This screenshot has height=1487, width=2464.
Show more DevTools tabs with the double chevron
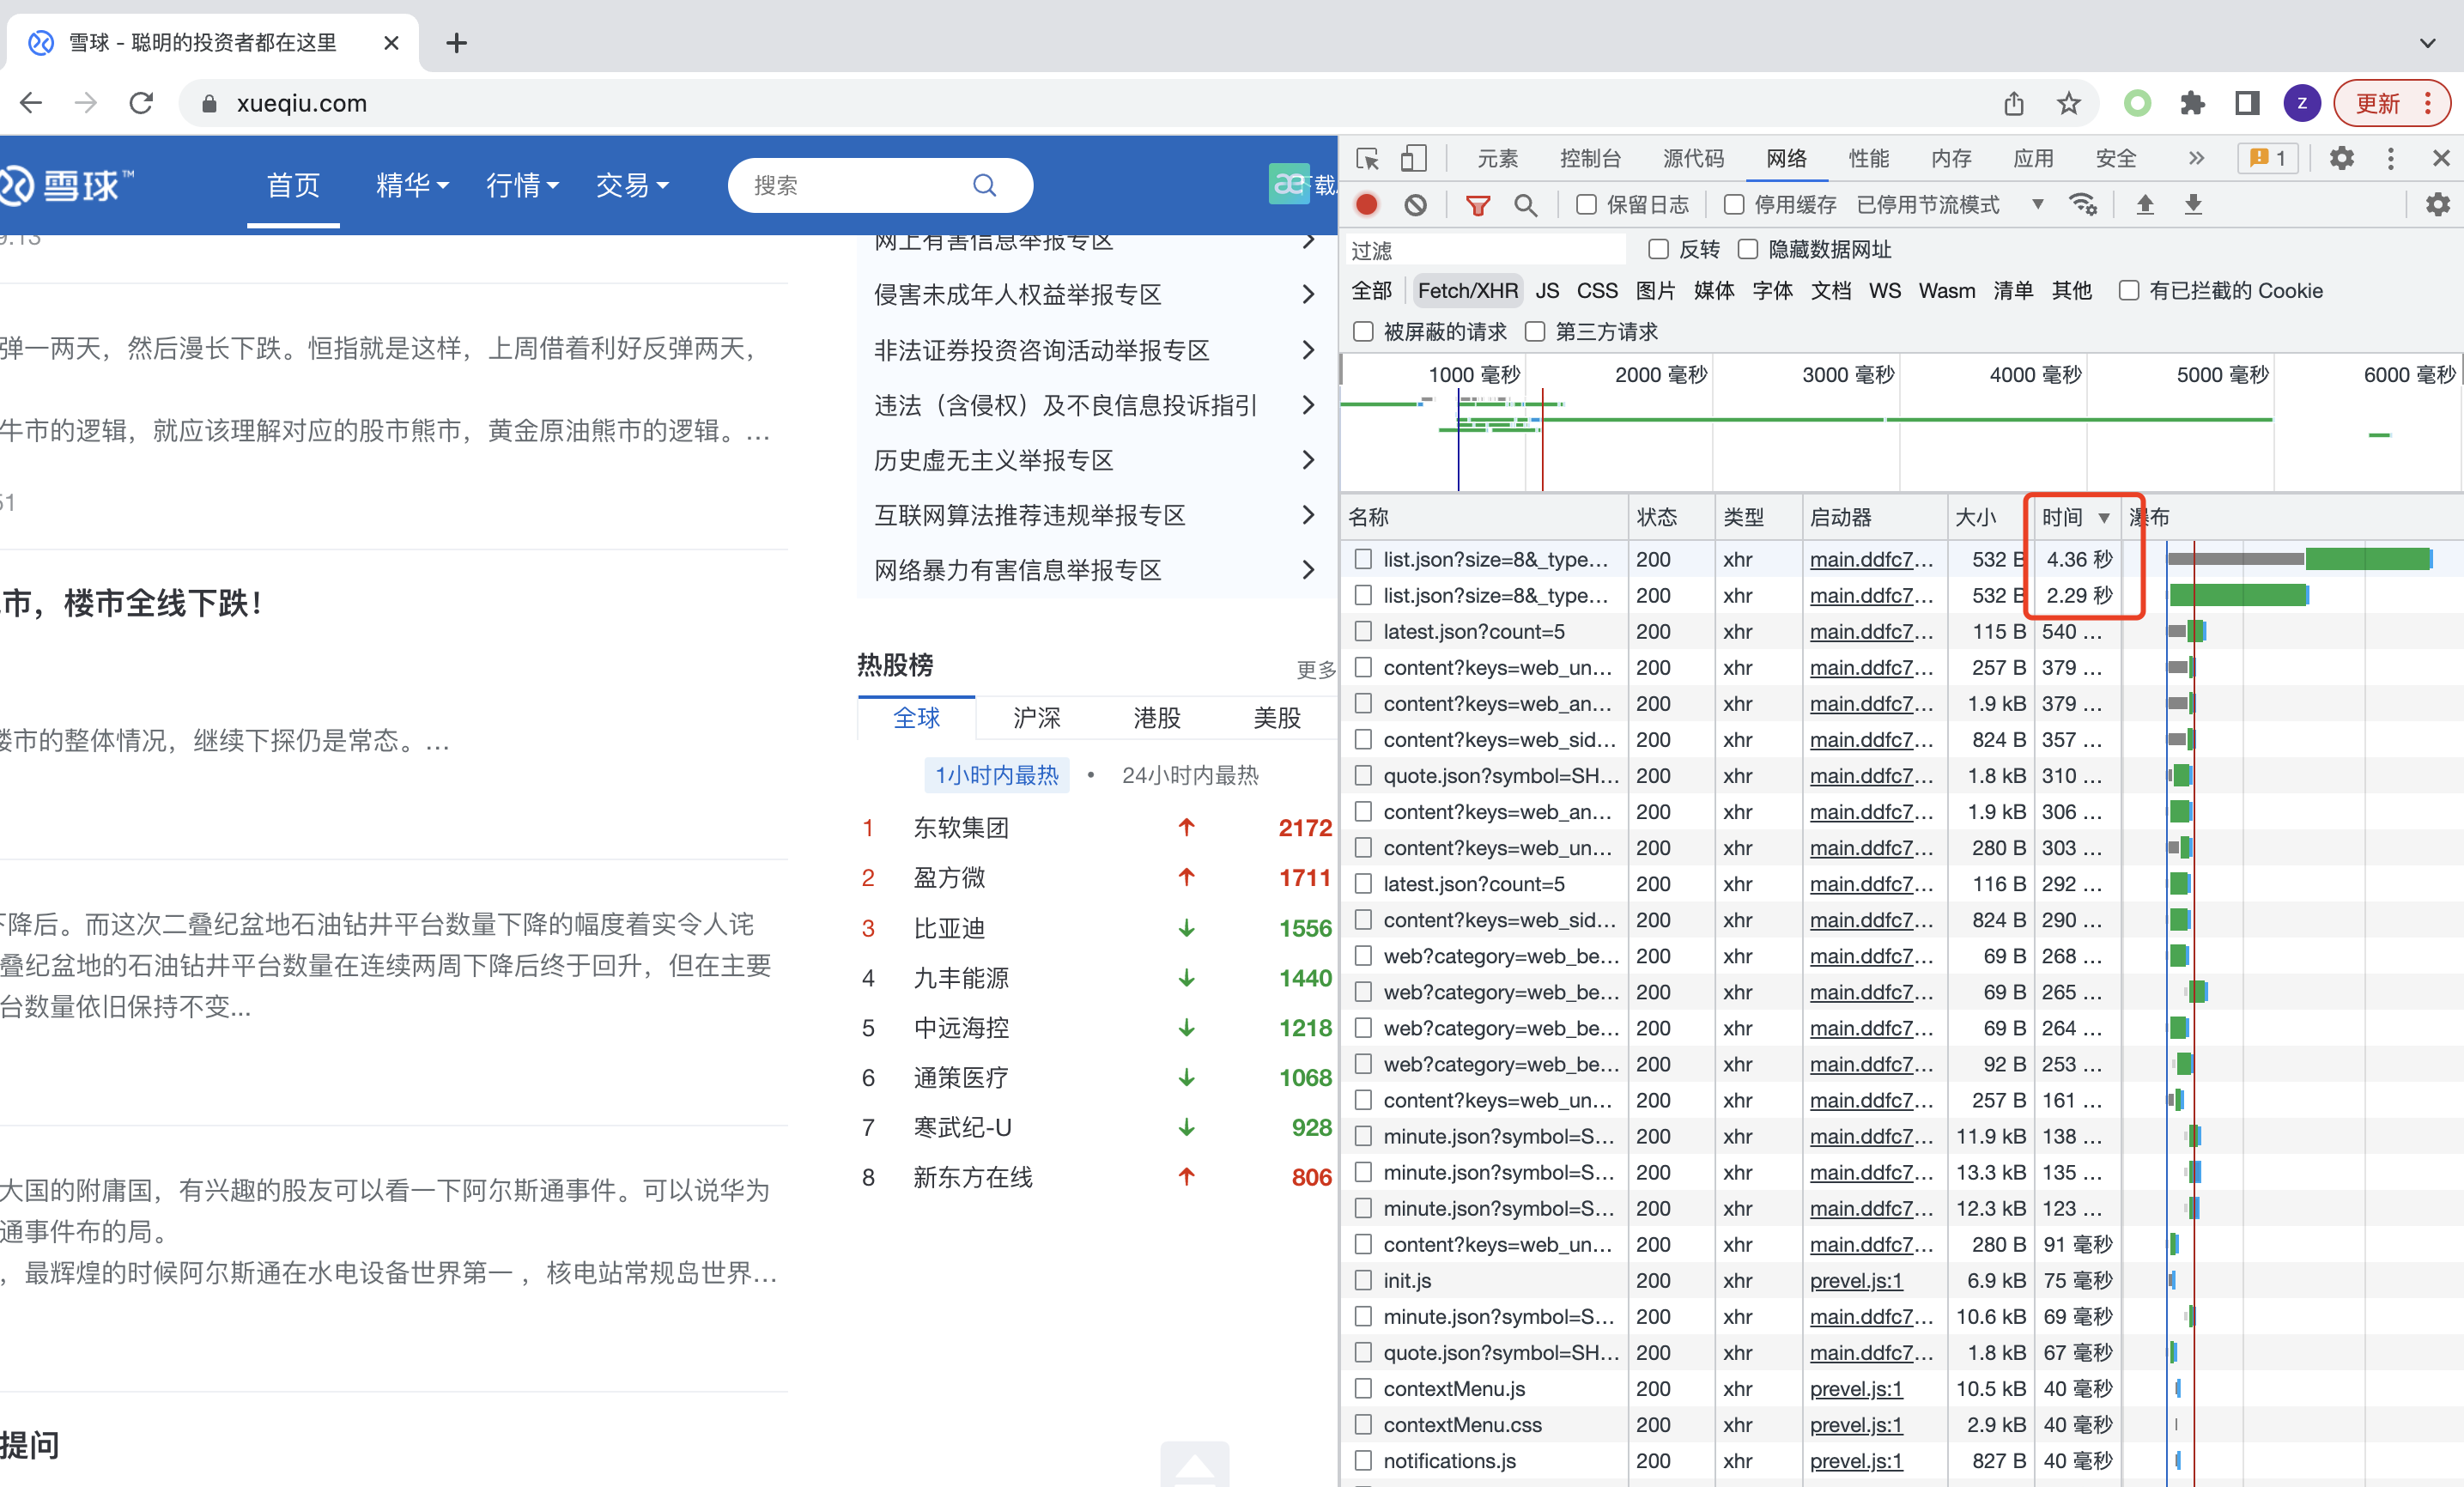coord(2195,158)
